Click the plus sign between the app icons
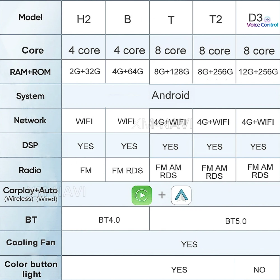This screenshot has width=280, height=280. [162, 195]
